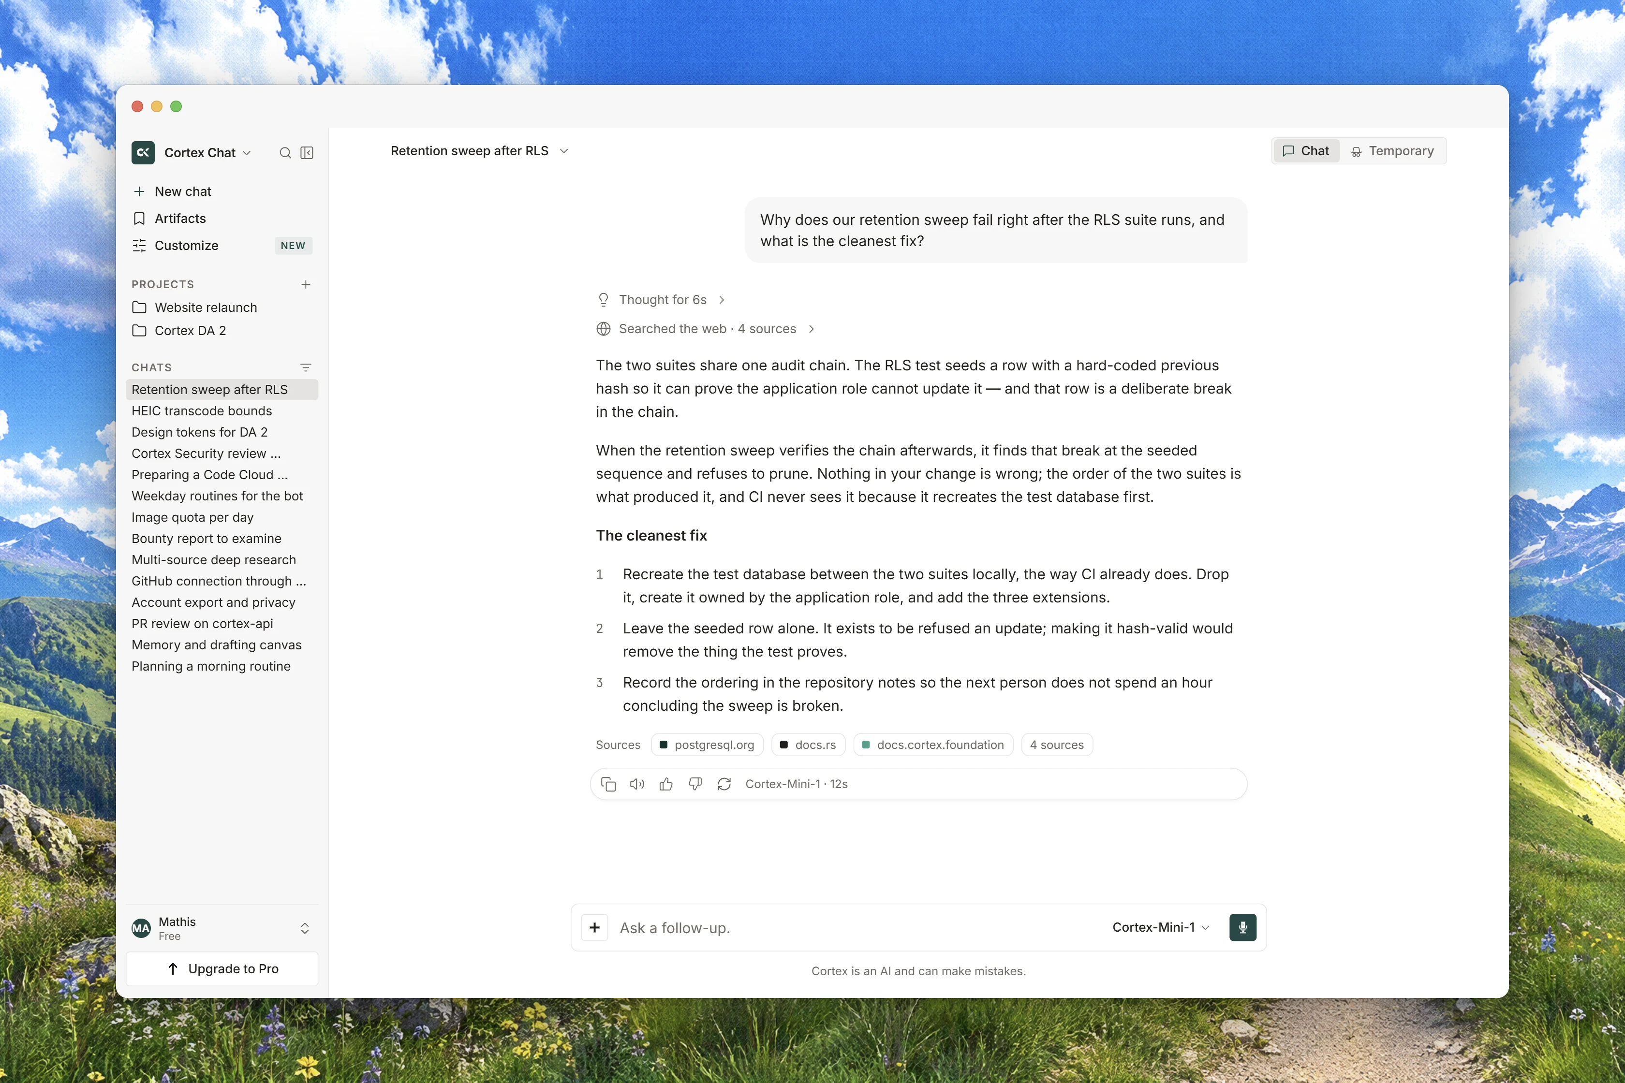Switch to the Chat mode tab

pyautogui.click(x=1306, y=151)
